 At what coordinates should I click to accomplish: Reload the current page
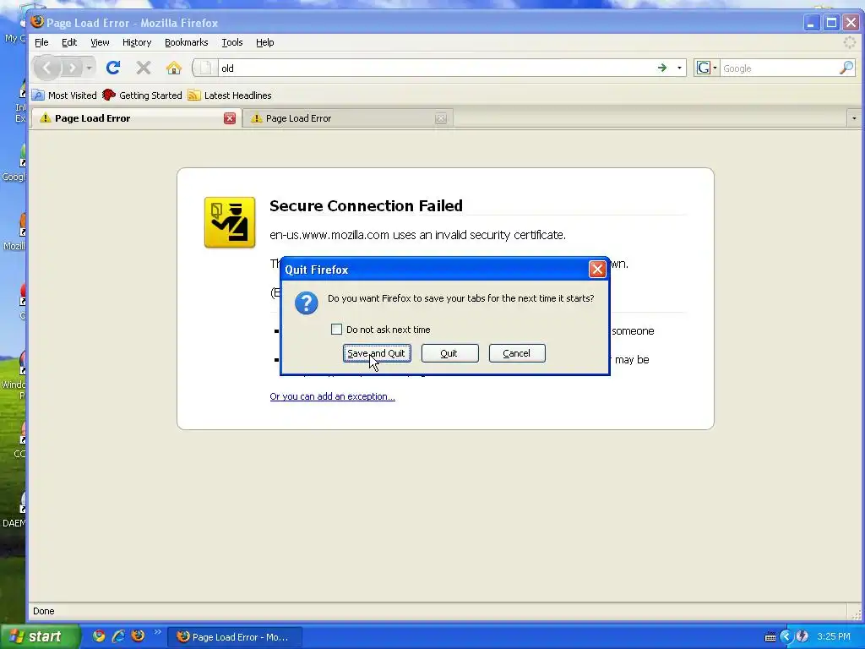click(113, 68)
